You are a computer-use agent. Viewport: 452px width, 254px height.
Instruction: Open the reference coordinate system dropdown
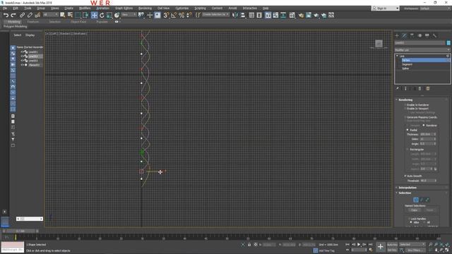tap(129, 14)
